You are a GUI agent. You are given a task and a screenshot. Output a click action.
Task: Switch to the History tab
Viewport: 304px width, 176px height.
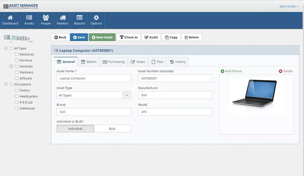[x=177, y=62]
